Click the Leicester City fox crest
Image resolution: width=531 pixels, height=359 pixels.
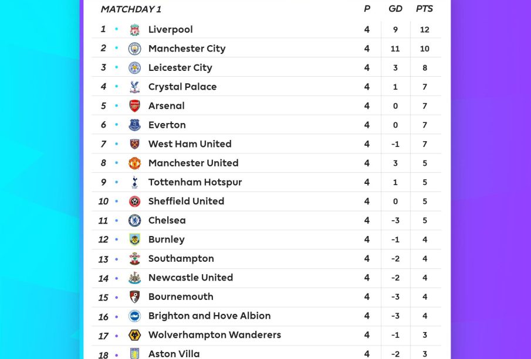(x=135, y=67)
